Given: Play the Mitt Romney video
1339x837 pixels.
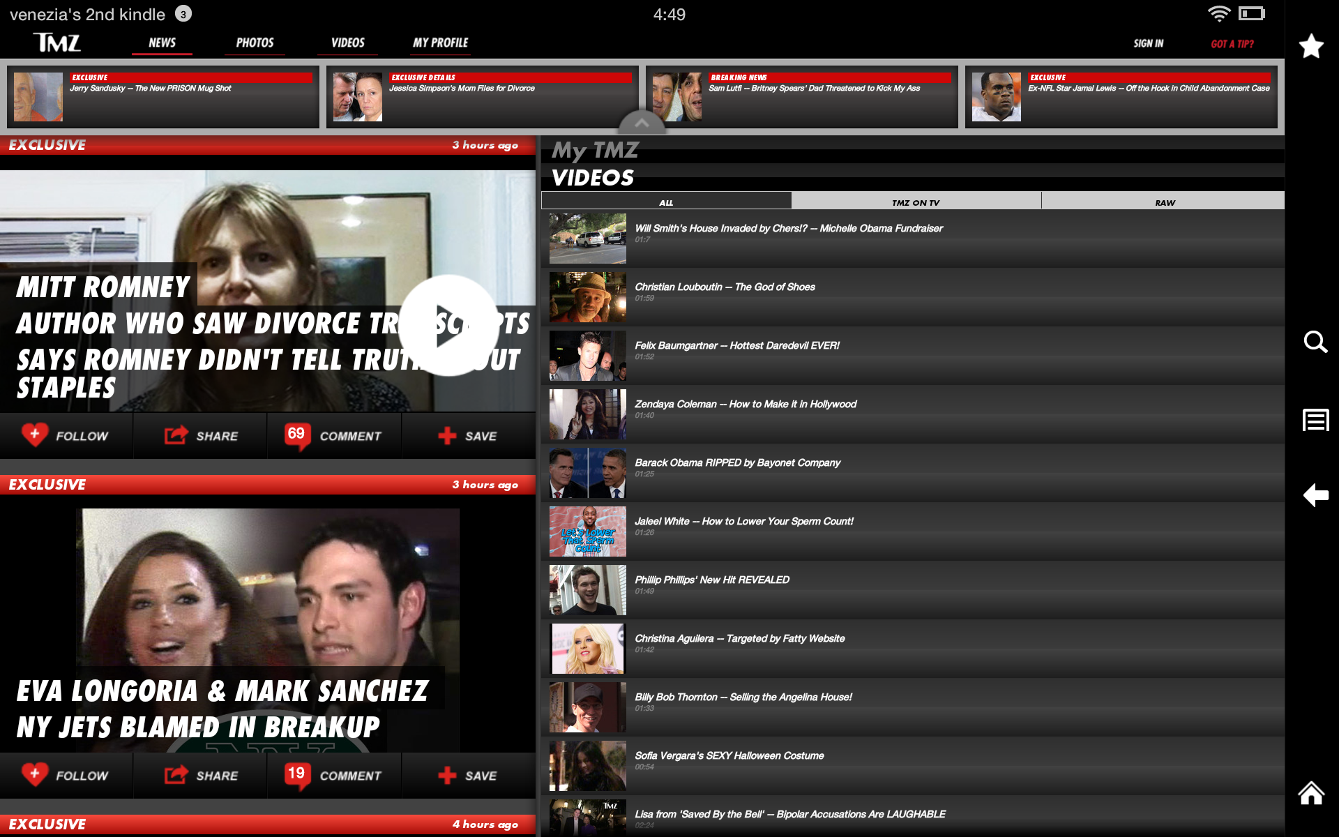Looking at the screenshot, I should click(448, 326).
